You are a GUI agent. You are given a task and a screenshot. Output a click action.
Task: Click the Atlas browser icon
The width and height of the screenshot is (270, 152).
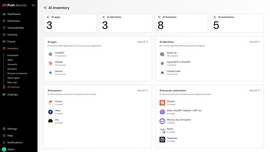click(x=50, y=112)
